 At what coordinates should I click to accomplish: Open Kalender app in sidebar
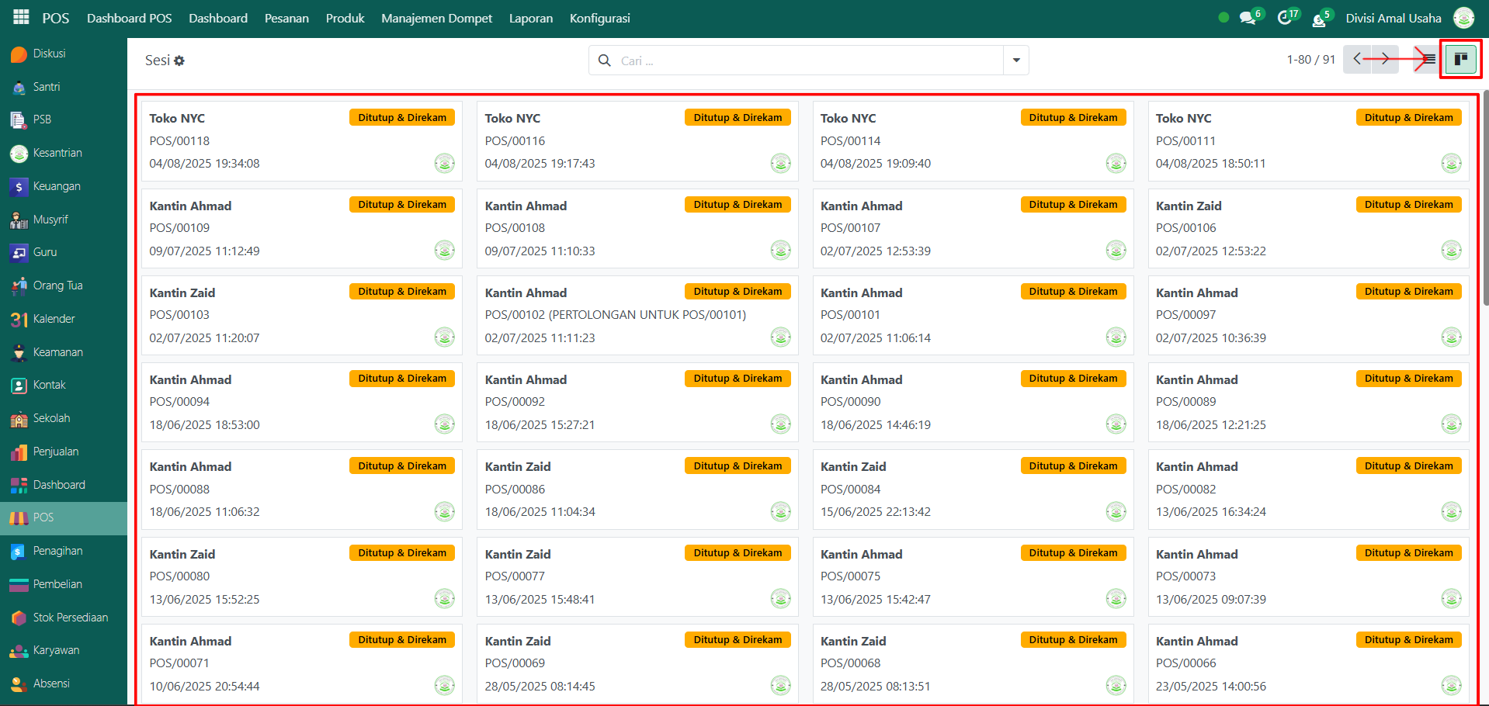54,319
